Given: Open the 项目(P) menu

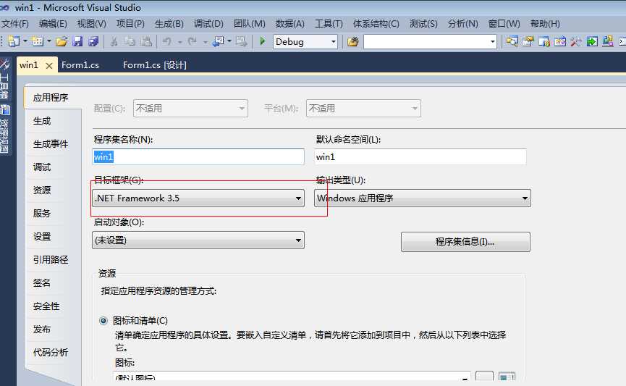Looking at the screenshot, I should pos(130,24).
